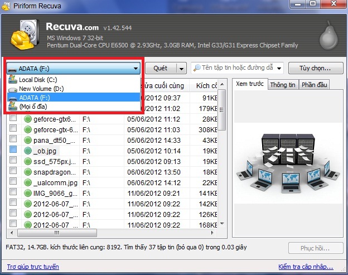The image size is (348, 275).
Task: Select the snapdragon file name
Action: (55, 172)
